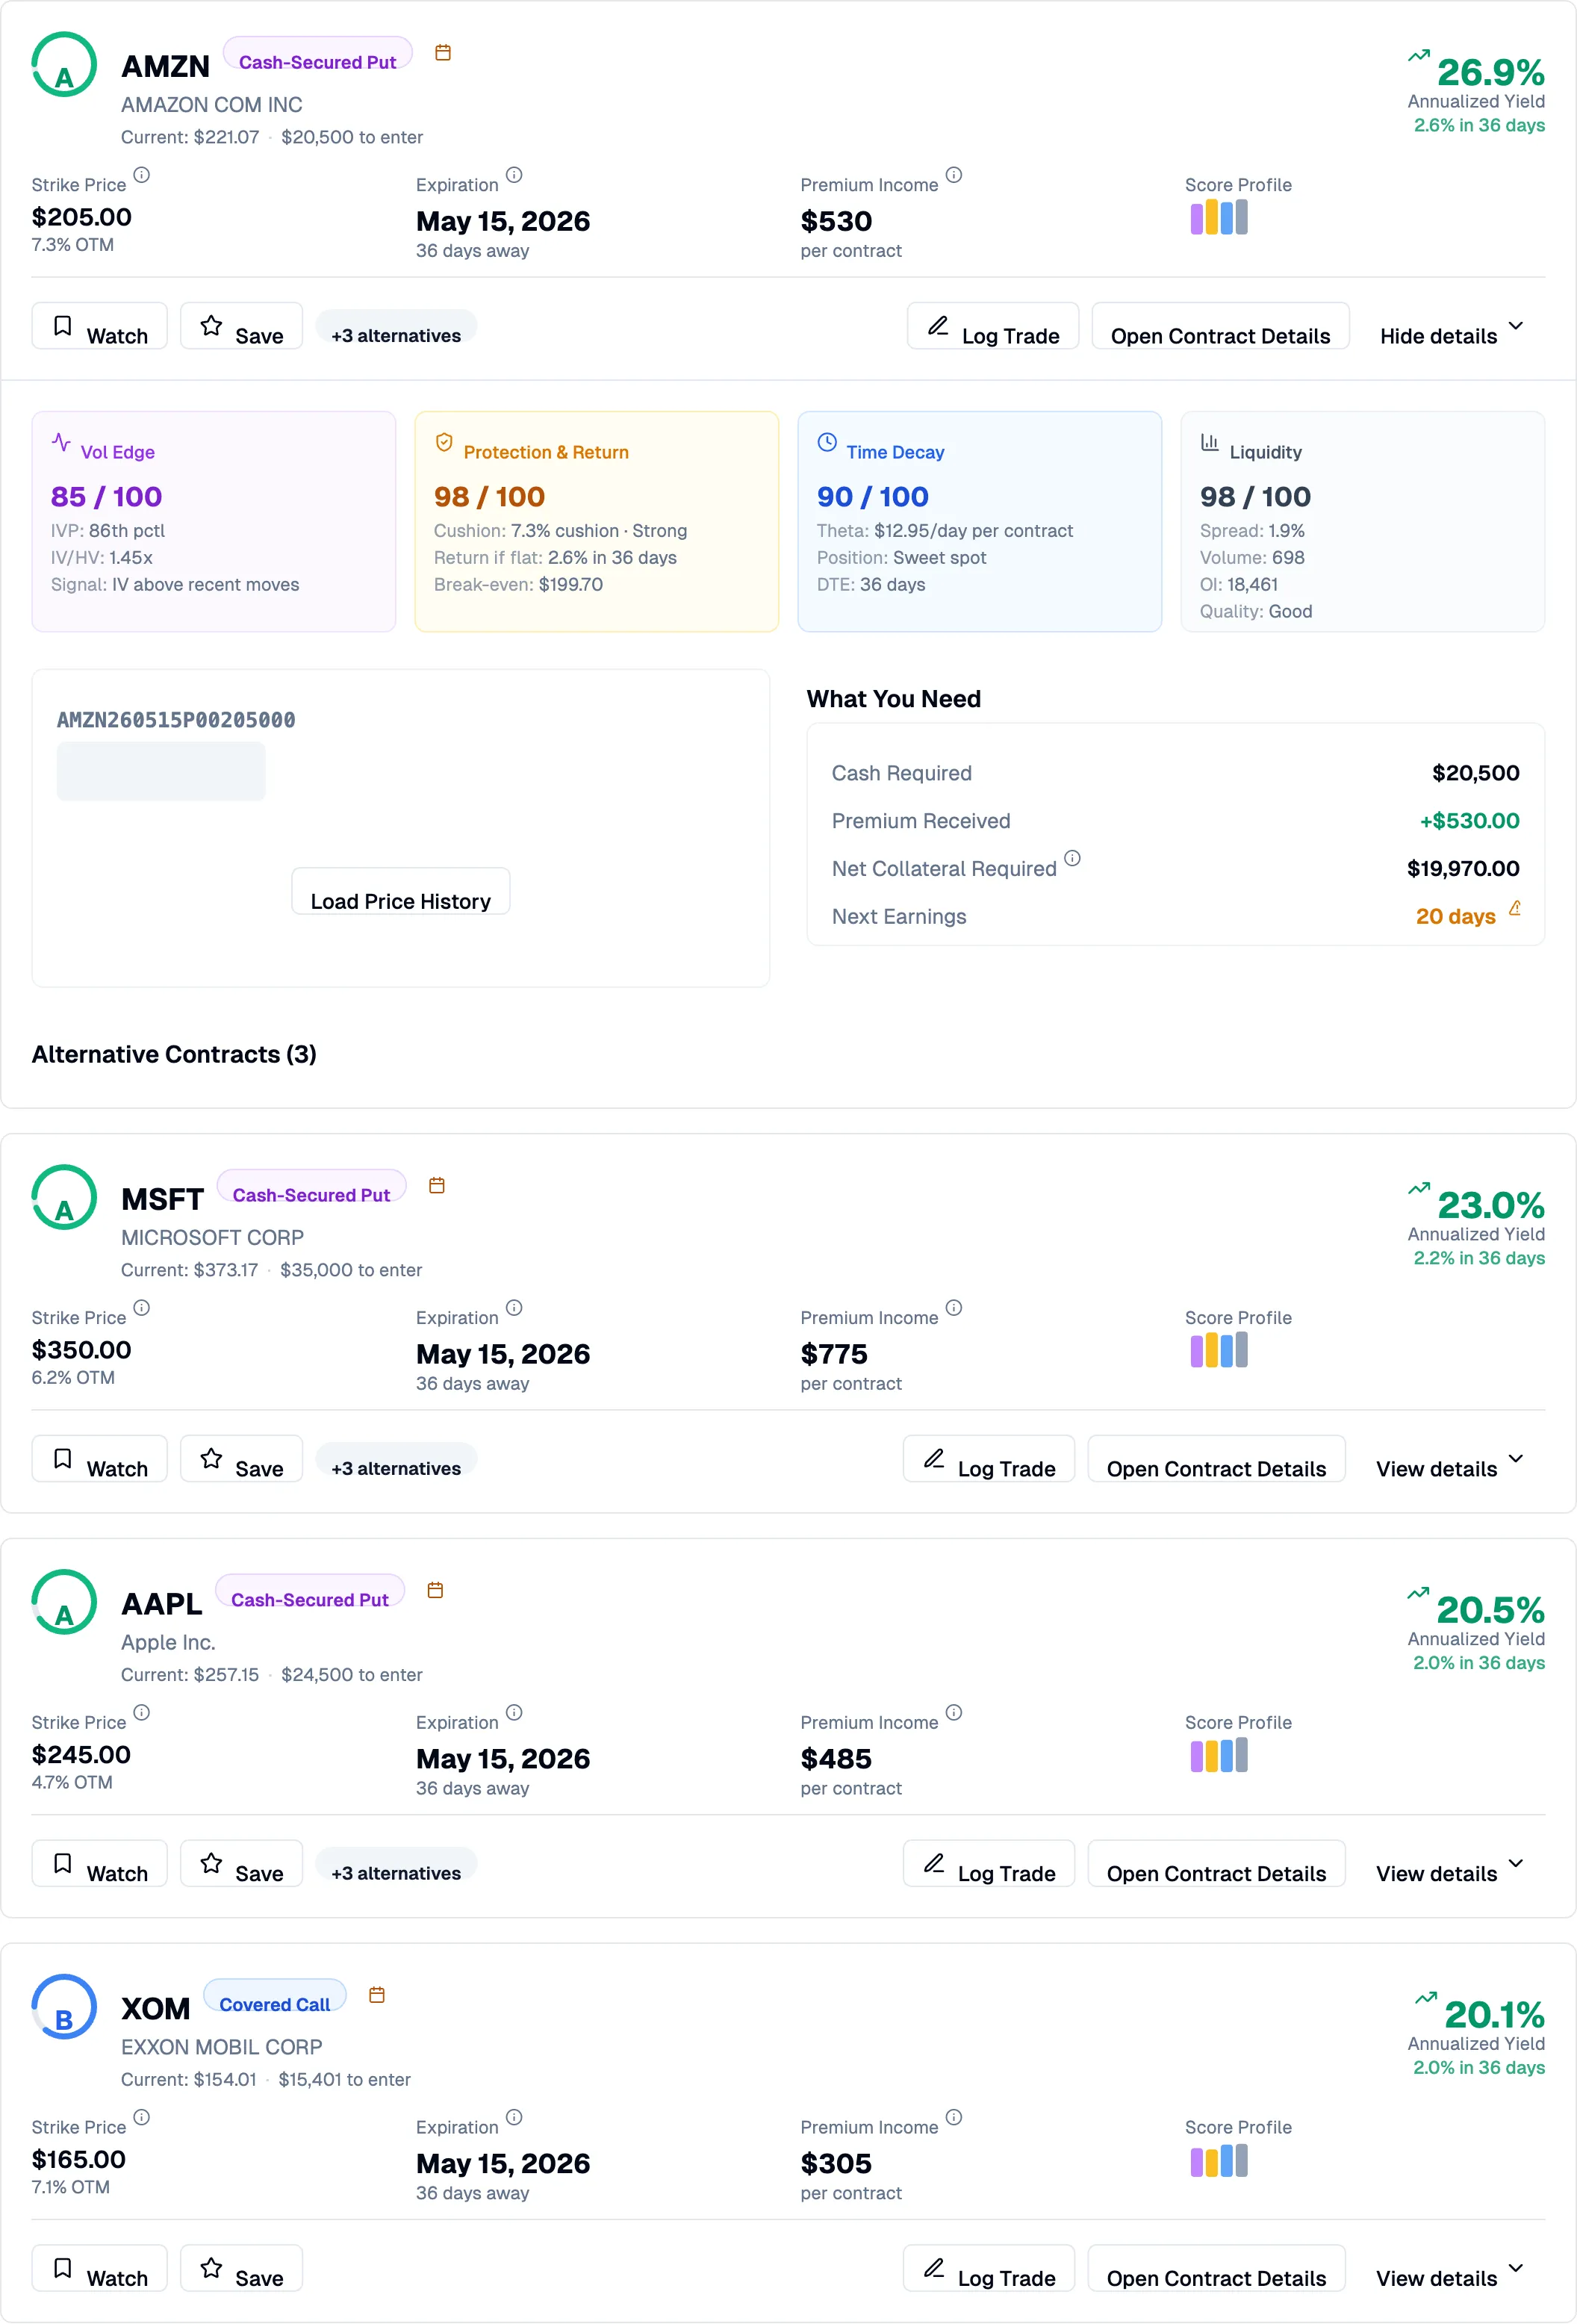
Task: Toggle Watch for AMZN
Action: tap(100, 327)
